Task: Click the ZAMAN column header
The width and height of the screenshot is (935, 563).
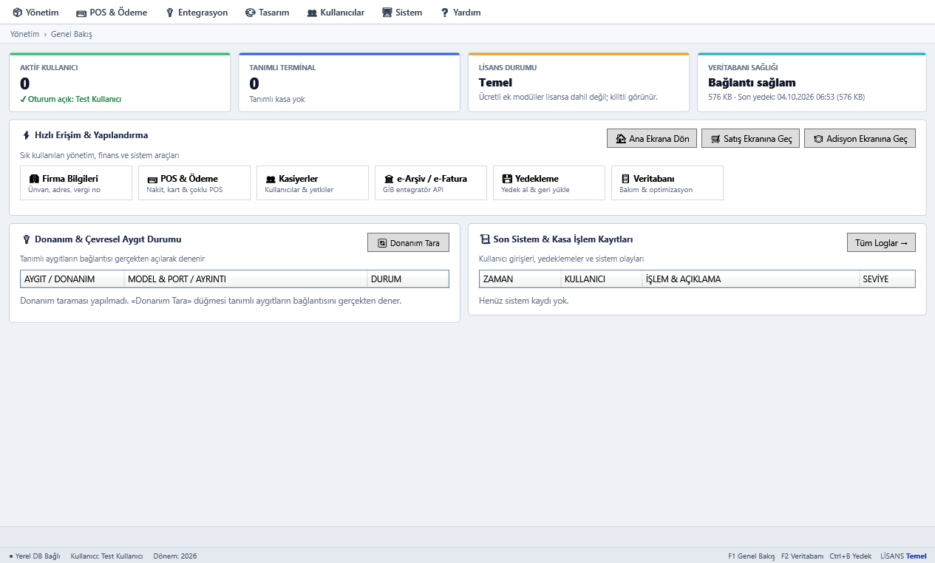Action: coord(520,279)
